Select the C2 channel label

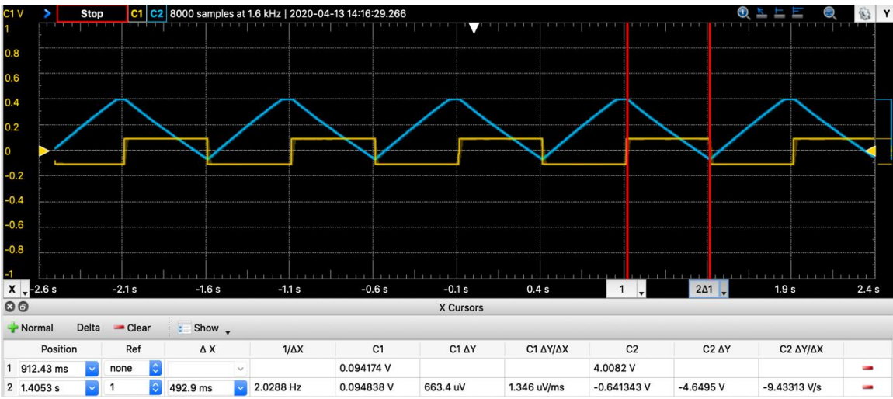(x=156, y=14)
